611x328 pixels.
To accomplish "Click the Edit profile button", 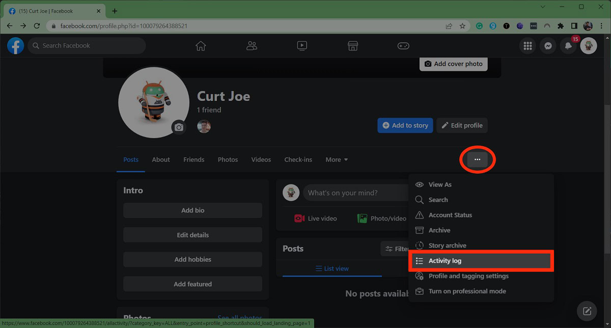I will (462, 125).
